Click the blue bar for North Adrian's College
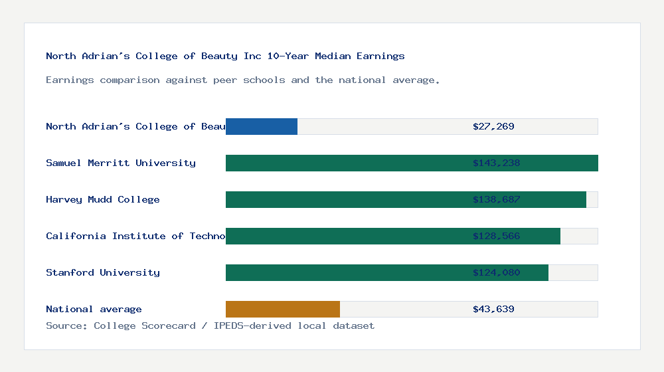 pos(262,127)
